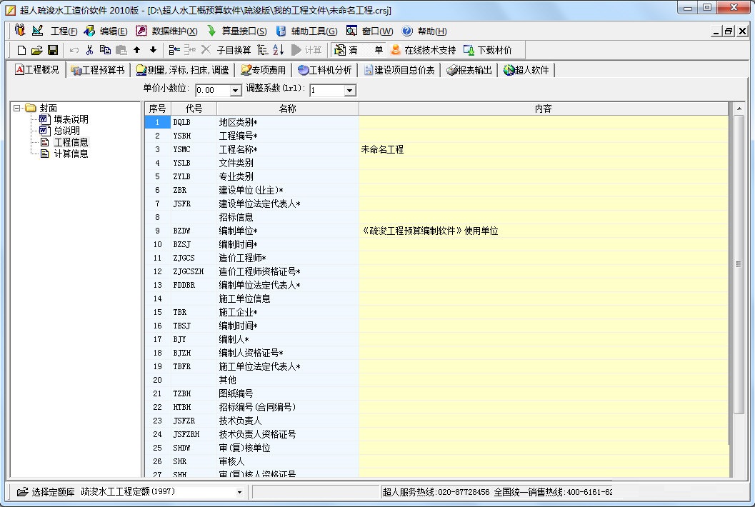Click the row 图纸编号
The image size is (755, 507).
point(436,393)
